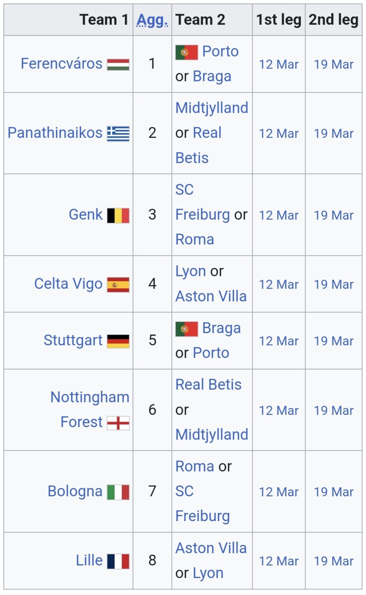
Task: Open the Panathinaikos team link
Action: pos(55,133)
